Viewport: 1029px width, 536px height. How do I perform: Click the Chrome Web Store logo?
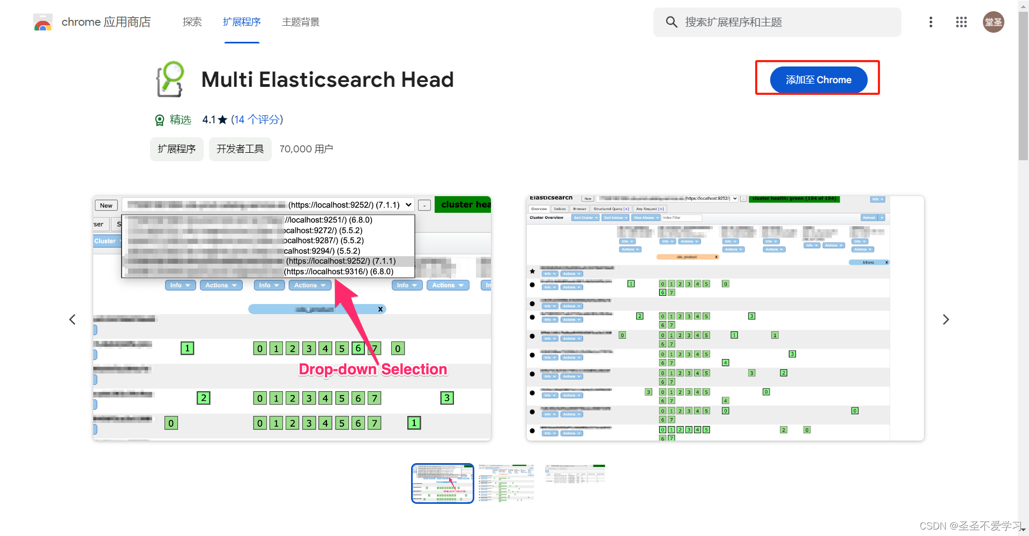click(x=43, y=22)
